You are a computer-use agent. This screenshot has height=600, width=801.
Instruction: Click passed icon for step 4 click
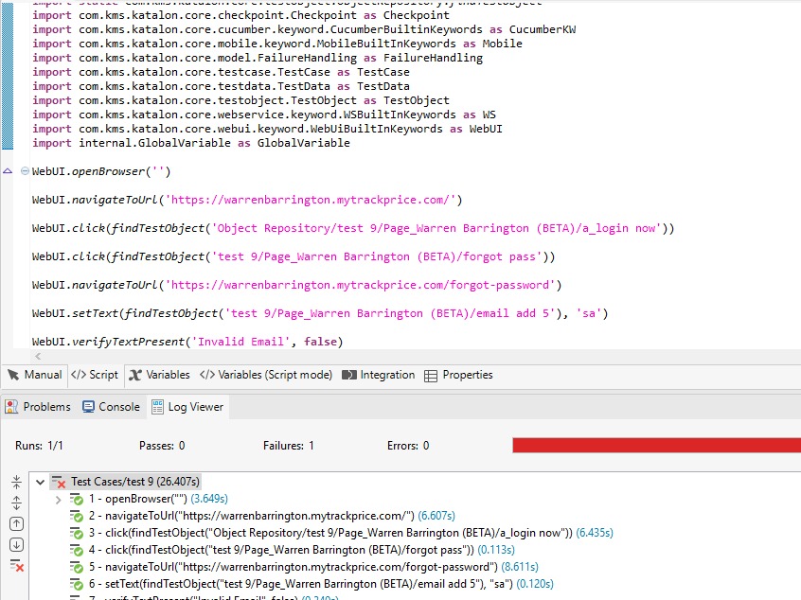click(x=77, y=550)
